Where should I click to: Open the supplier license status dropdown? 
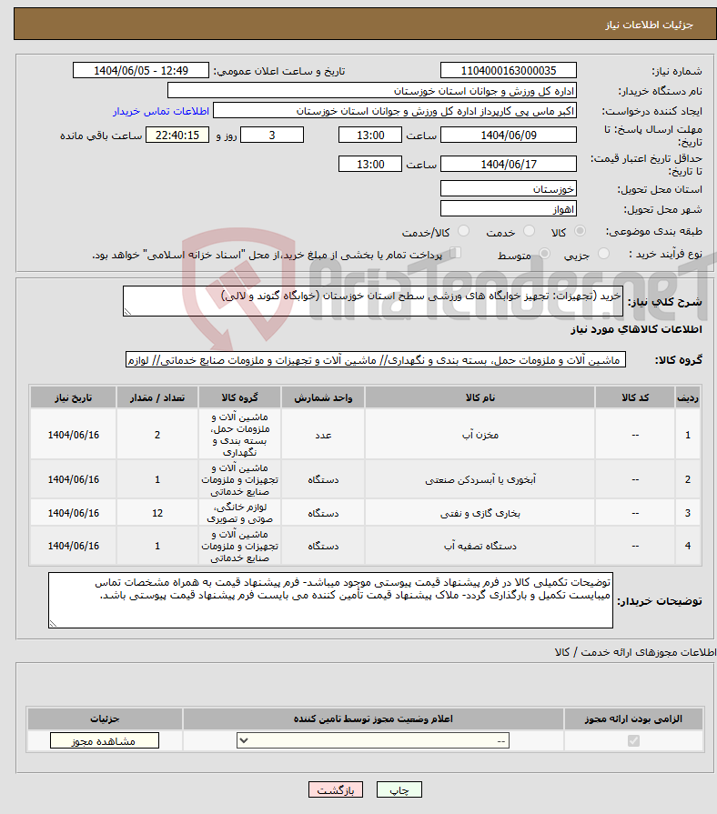coord(373,741)
